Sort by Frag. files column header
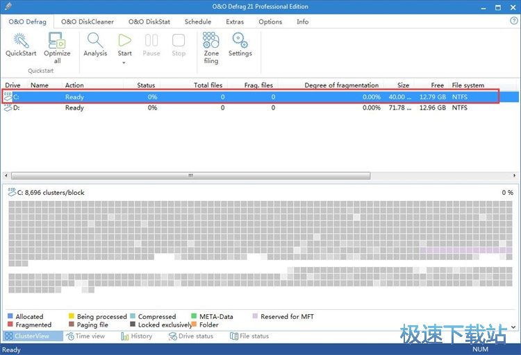 (258, 85)
